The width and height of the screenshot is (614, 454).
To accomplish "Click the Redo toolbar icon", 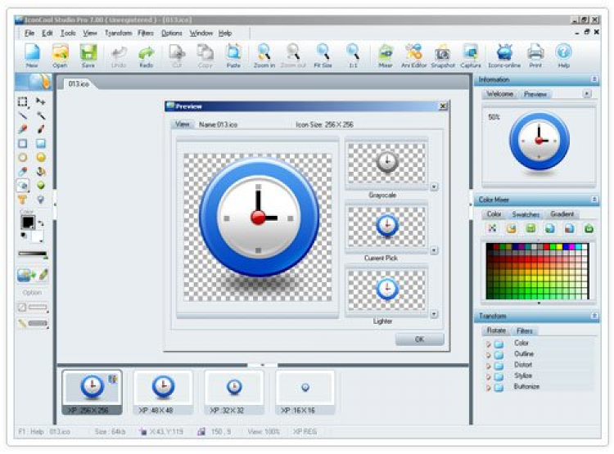I will [x=147, y=56].
